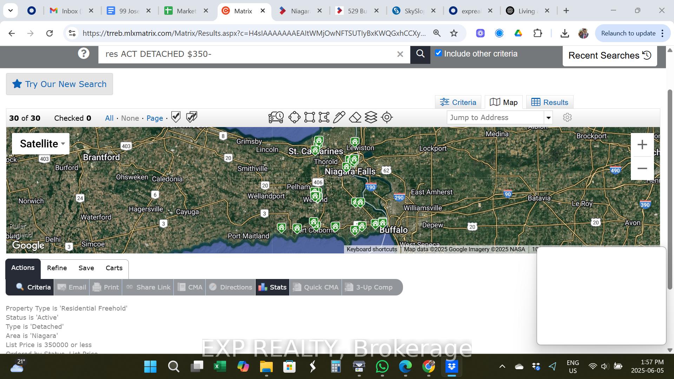This screenshot has width=674, height=379.
Task: Select the draw radius circle tool
Action: coord(294,117)
